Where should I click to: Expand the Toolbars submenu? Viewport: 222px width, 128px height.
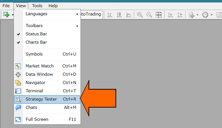click(x=47, y=26)
